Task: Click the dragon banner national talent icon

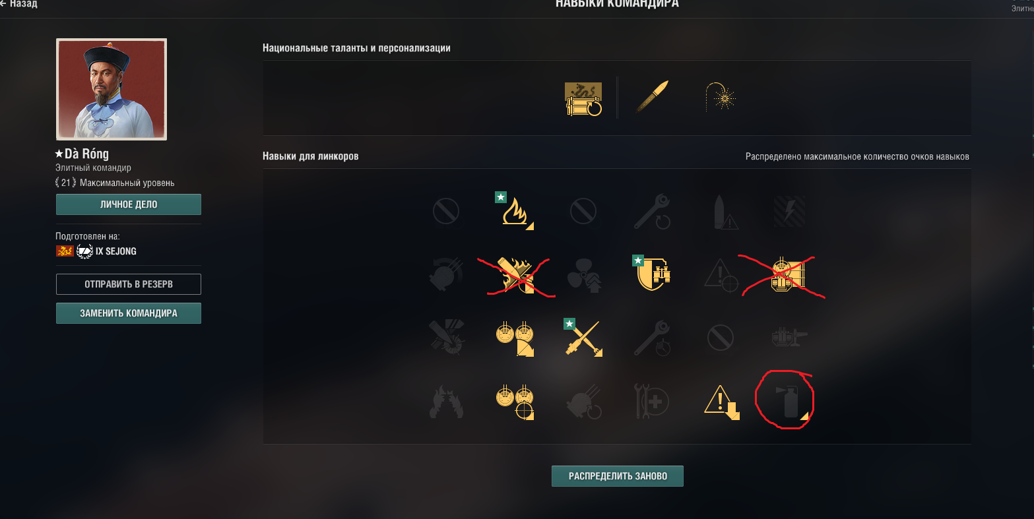Action: 583,99
